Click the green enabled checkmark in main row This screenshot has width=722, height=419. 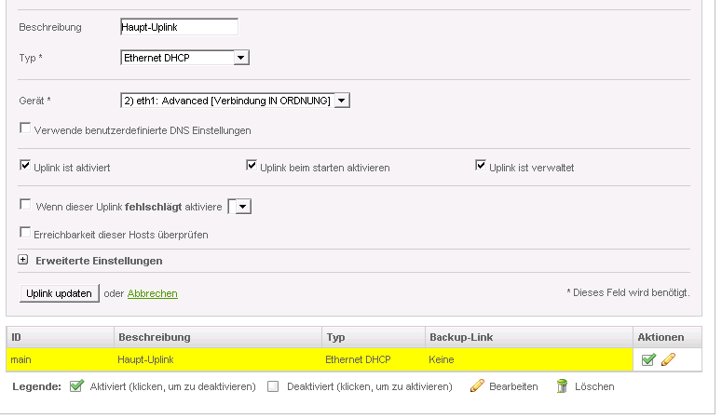coord(648,359)
